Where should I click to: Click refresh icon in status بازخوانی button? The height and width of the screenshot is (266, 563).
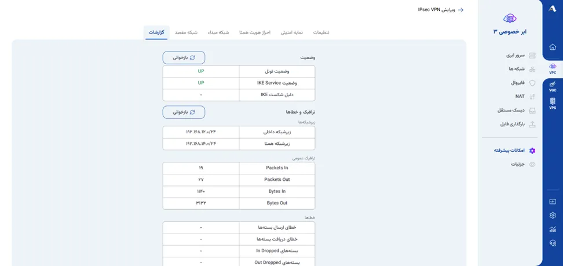click(192, 57)
